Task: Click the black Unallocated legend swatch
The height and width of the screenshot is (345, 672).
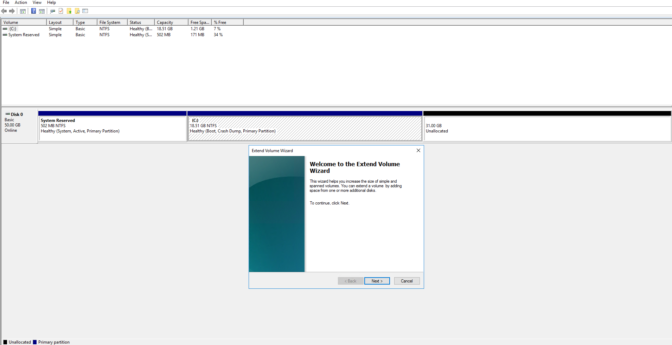Action: click(x=5, y=342)
